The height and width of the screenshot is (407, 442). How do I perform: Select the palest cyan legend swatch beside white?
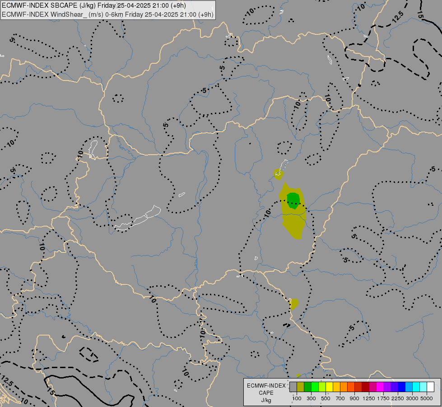tap(423, 387)
